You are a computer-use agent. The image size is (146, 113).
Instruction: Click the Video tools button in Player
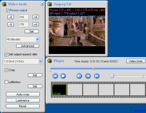[136, 61]
